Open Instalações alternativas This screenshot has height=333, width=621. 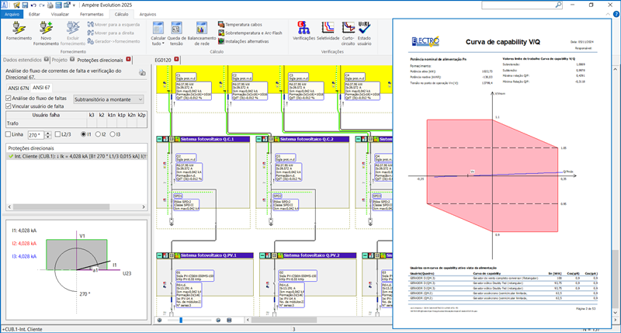tap(243, 41)
